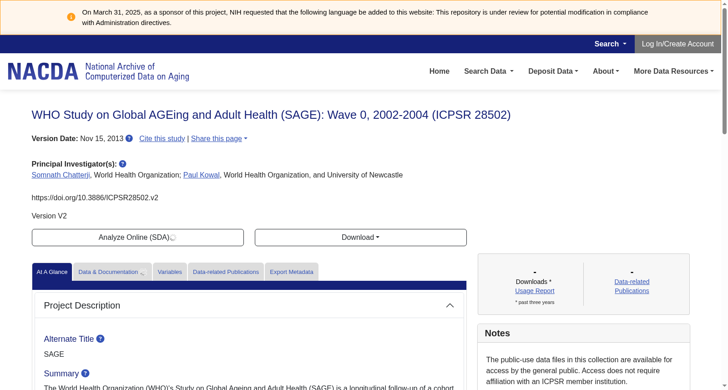Click the help icon next to Version Date

click(129, 138)
